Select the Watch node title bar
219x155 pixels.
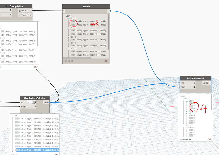point(86,6)
